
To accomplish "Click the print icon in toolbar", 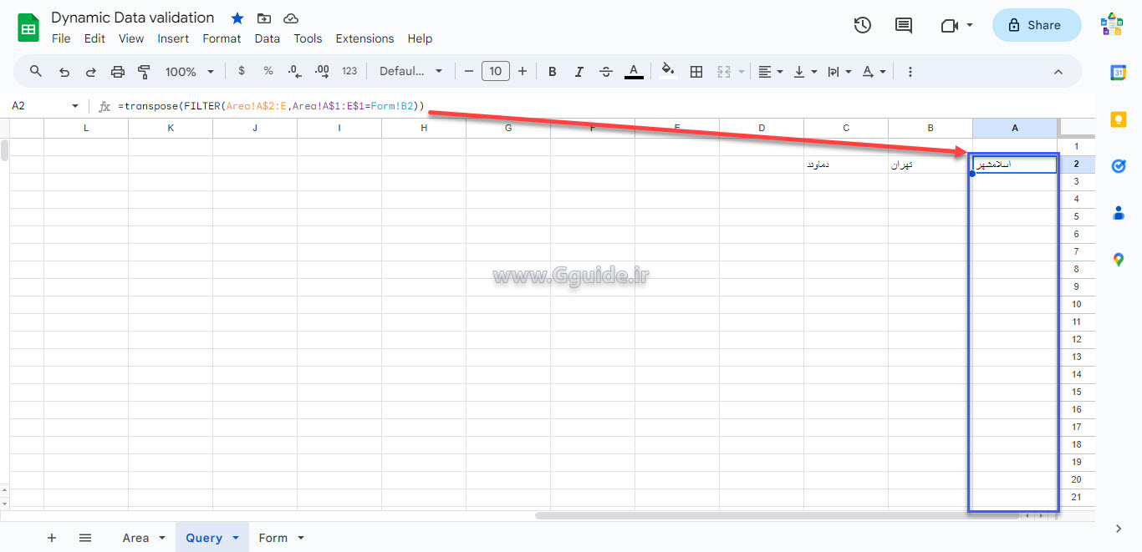I will pyautogui.click(x=118, y=72).
